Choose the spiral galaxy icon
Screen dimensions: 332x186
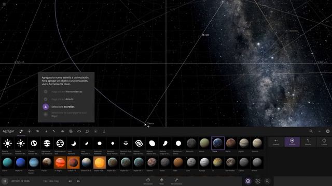pyautogui.click(x=139, y=144)
